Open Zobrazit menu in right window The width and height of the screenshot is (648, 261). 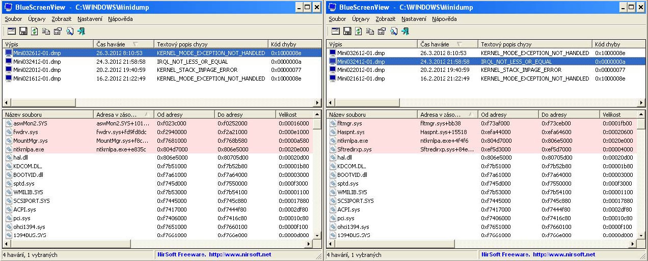click(385, 19)
